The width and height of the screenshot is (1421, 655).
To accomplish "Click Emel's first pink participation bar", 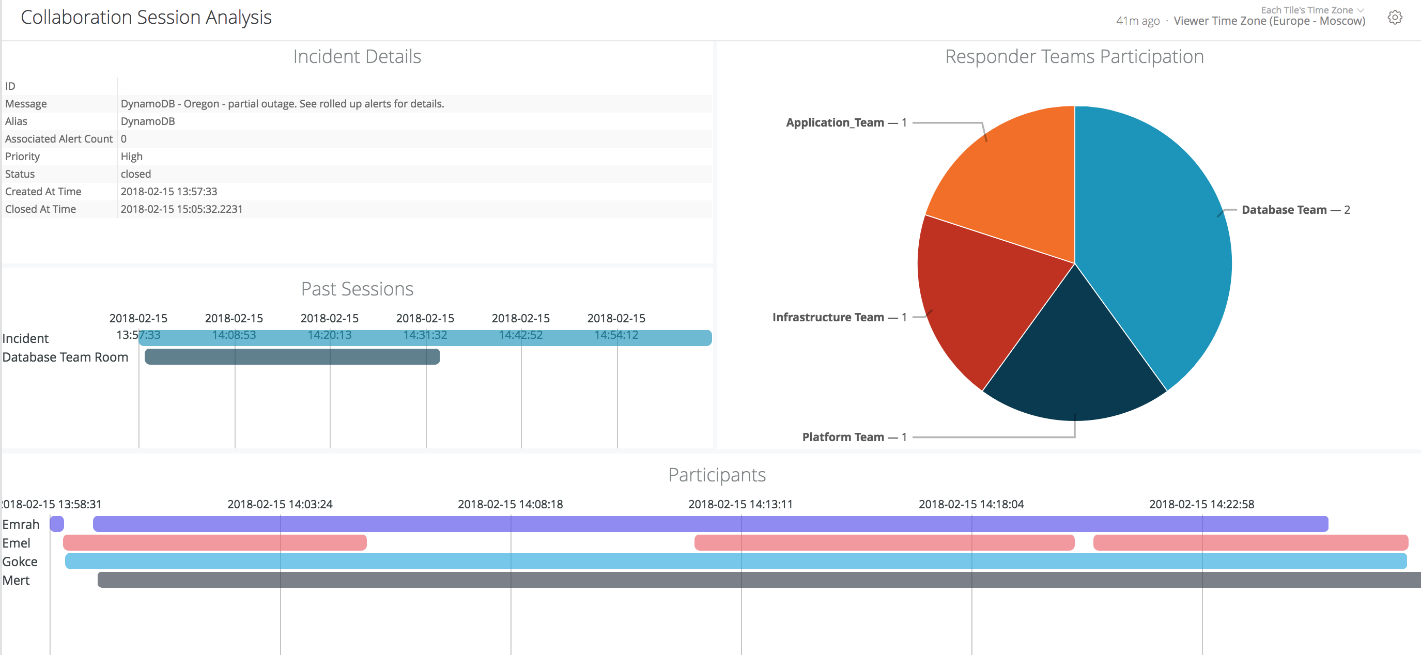I will point(214,542).
